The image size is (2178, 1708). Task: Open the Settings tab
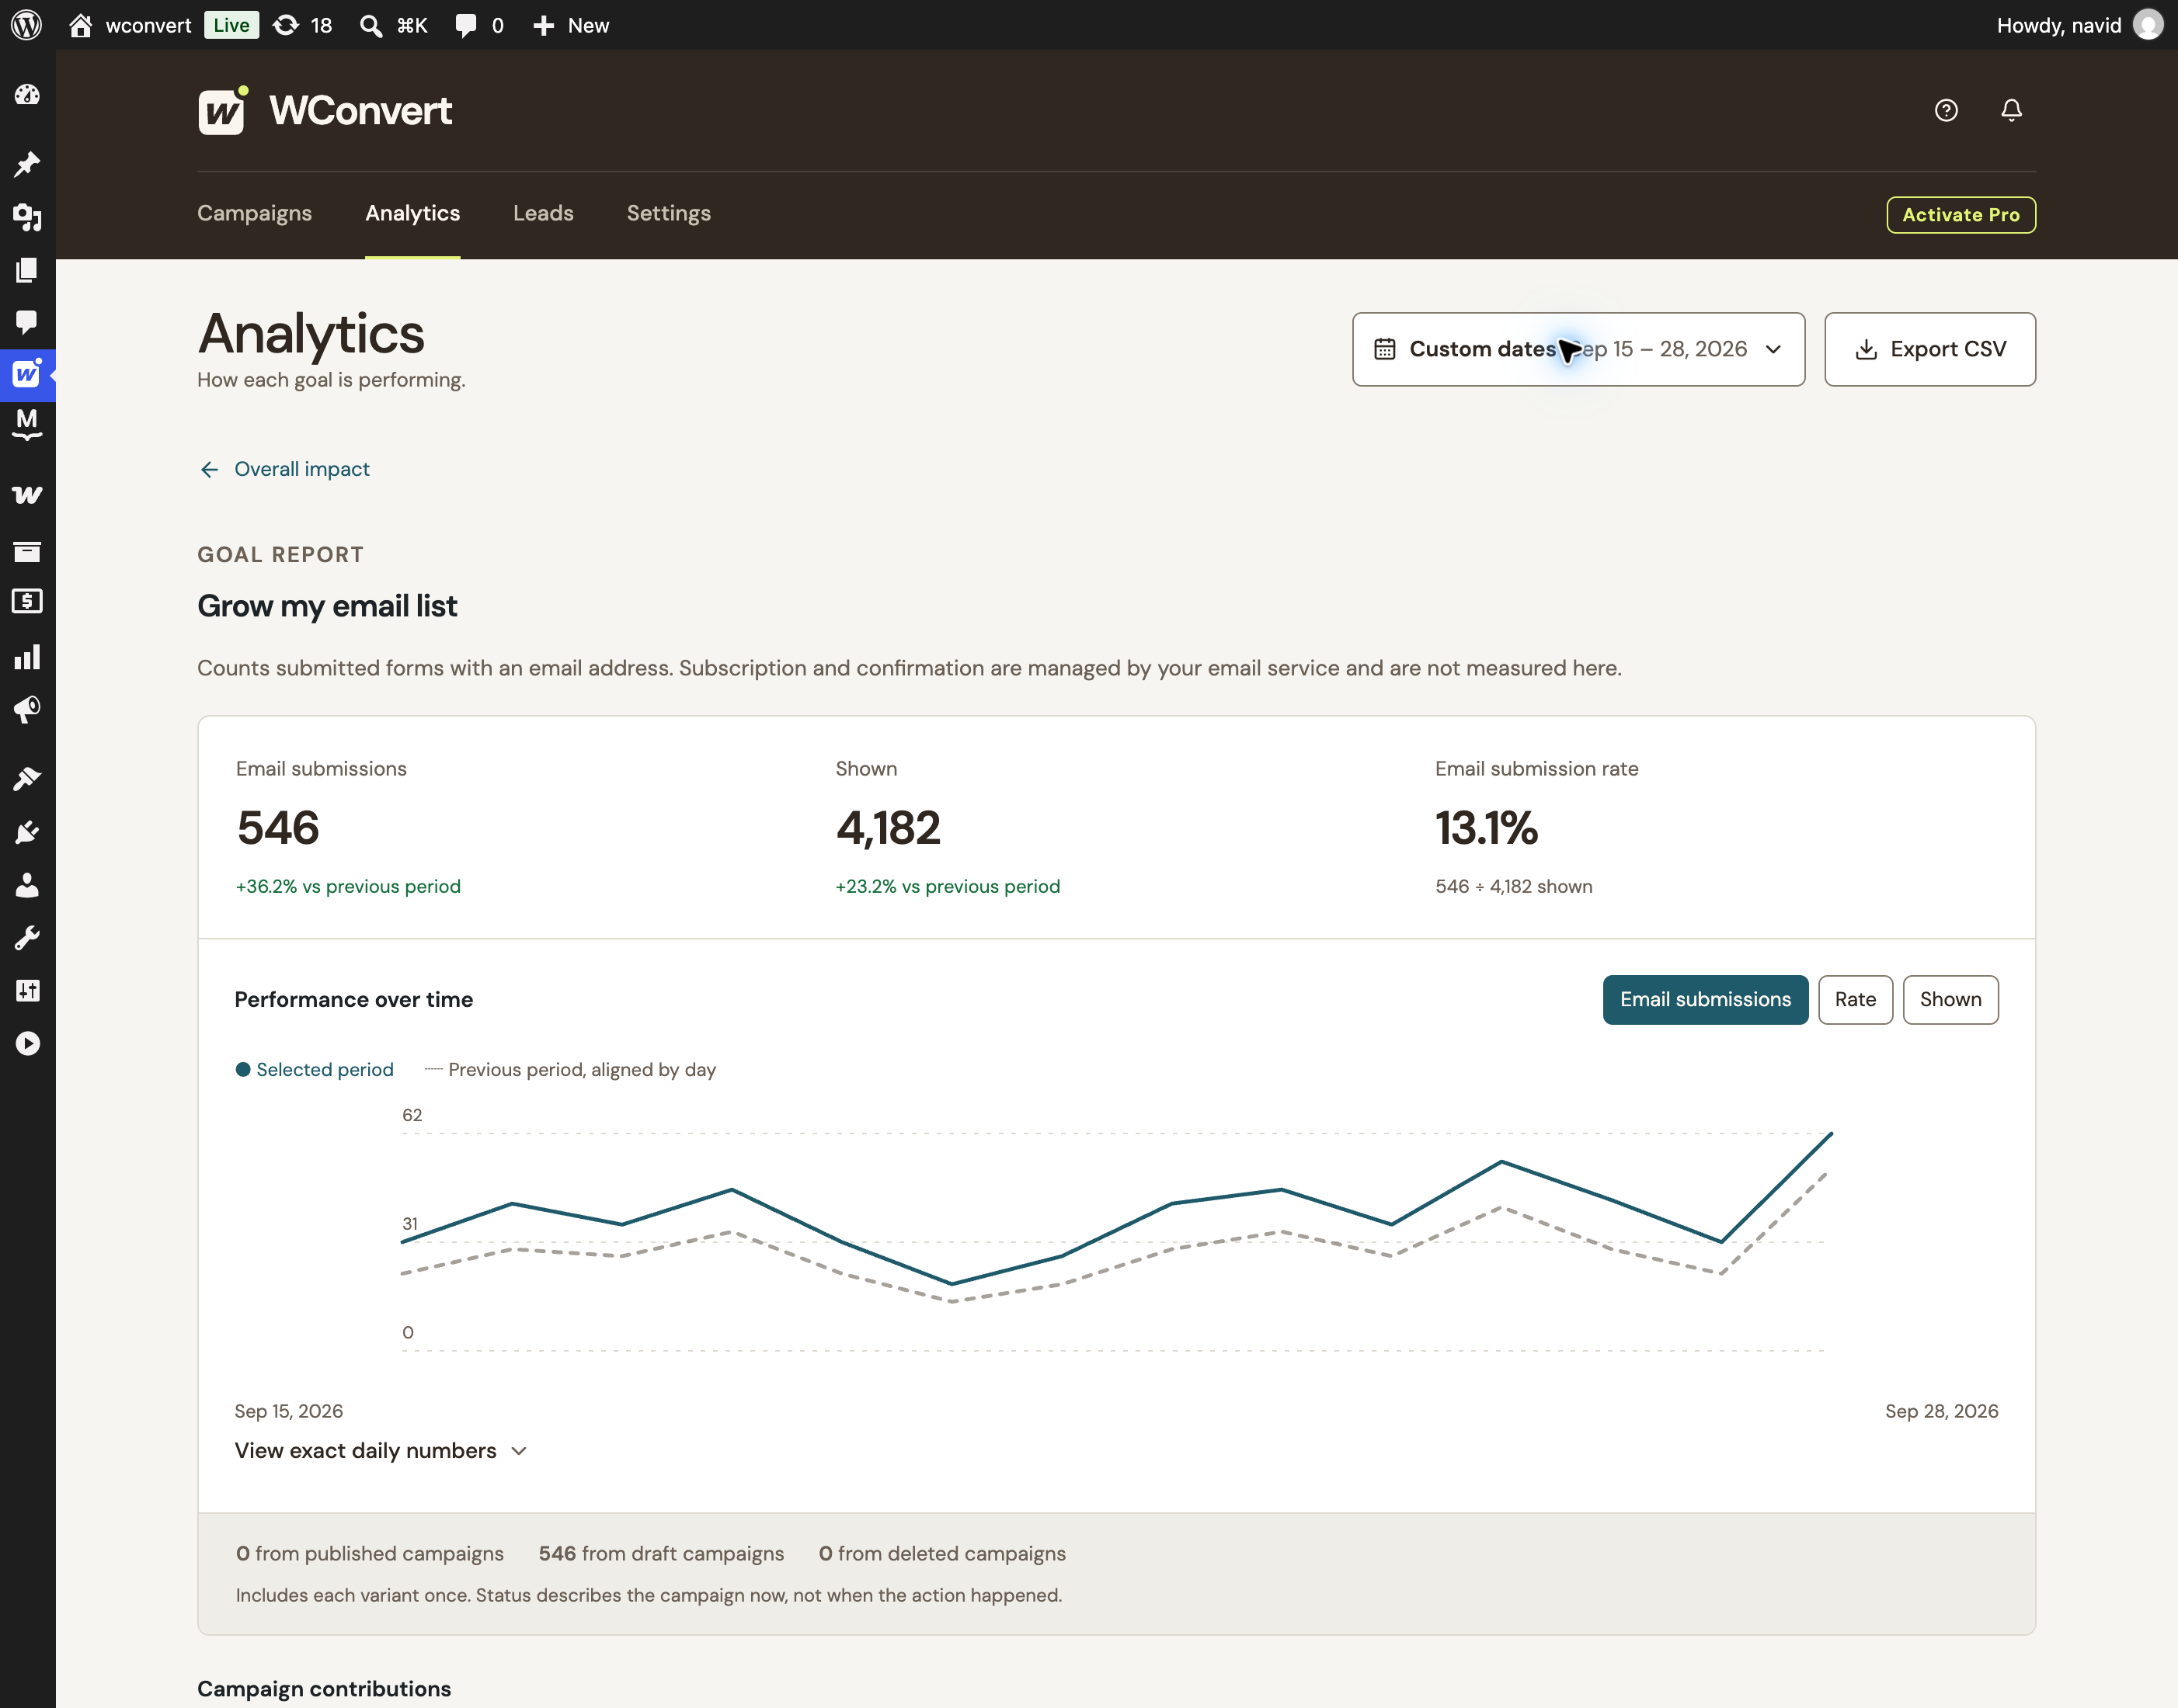click(668, 213)
